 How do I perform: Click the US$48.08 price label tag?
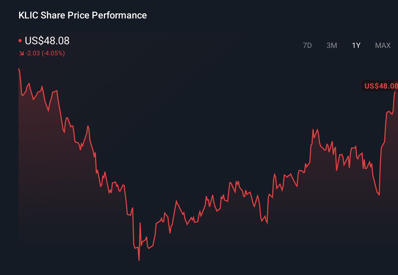pyautogui.click(x=381, y=86)
